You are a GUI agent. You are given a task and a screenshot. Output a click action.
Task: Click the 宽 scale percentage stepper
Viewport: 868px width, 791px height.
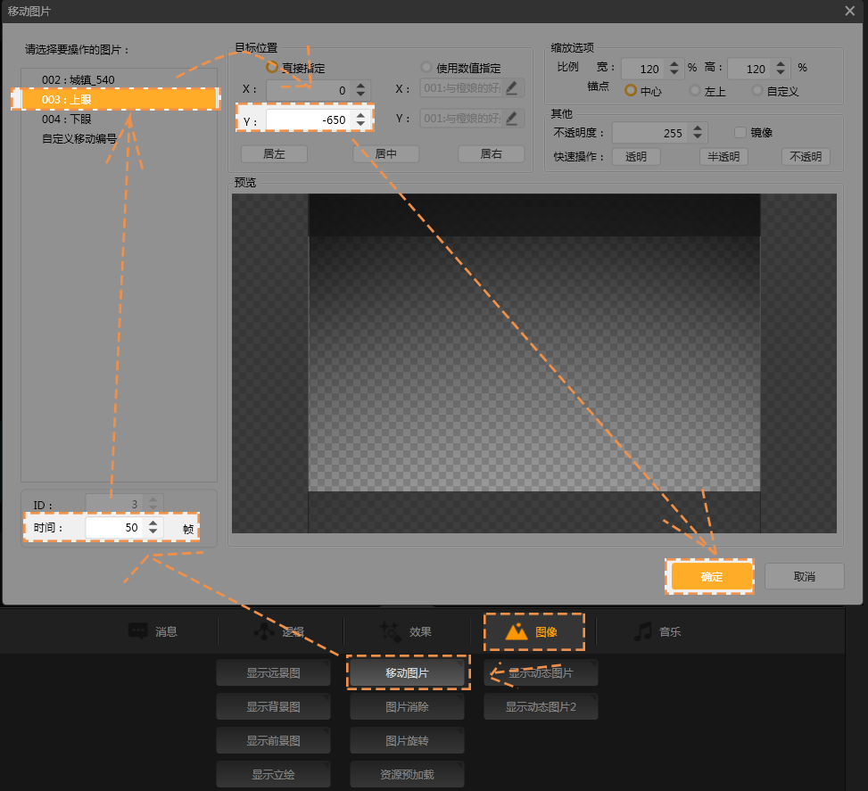tap(674, 69)
